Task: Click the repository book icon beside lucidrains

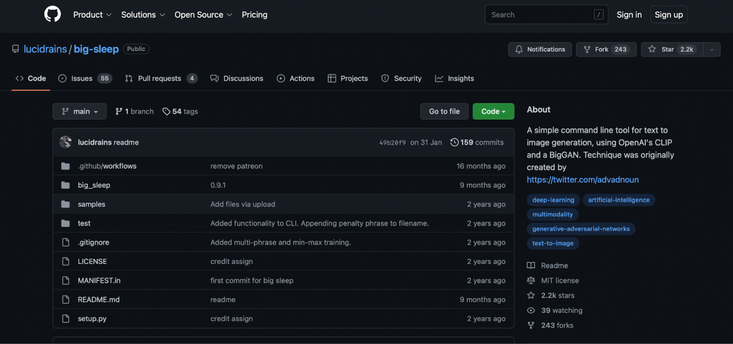Action: point(15,49)
